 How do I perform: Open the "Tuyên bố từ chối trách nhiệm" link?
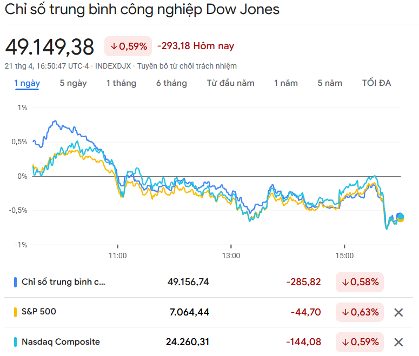coord(187,66)
